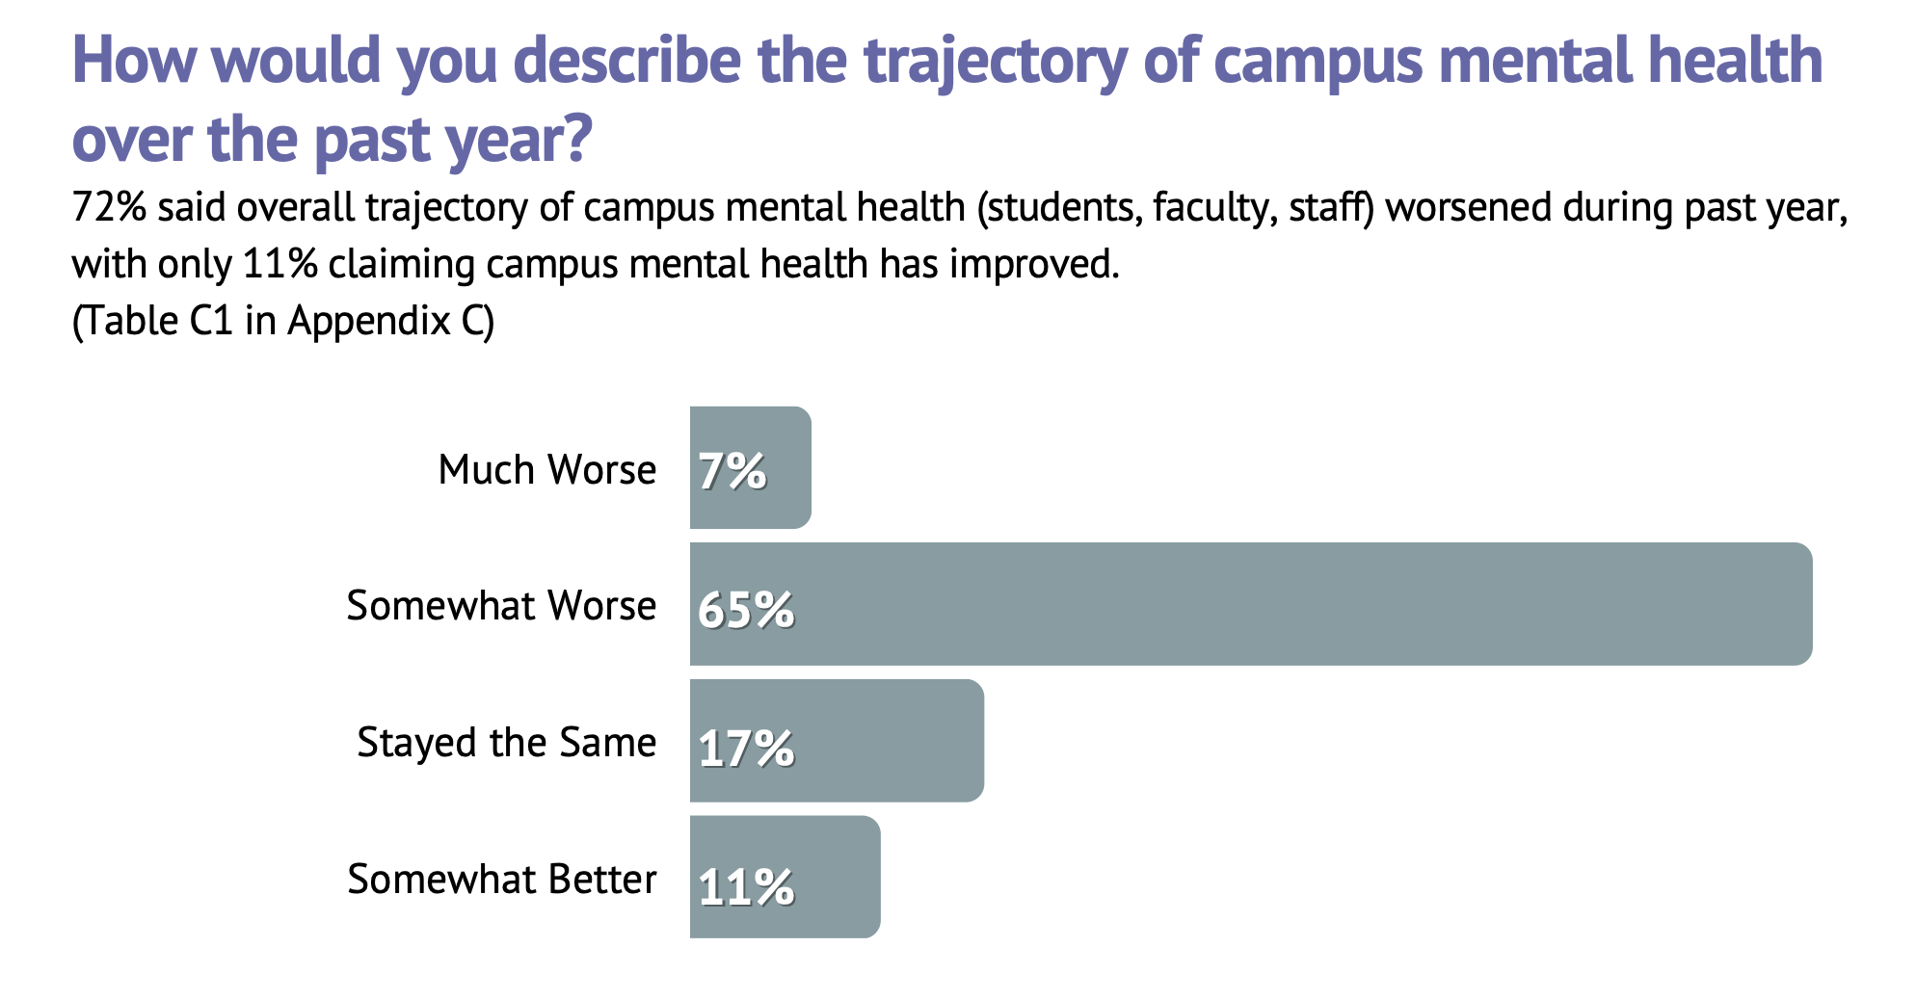The image size is (1916, 1000).
Task: Open the Table C1 in Appendix C reference
Action: 282,321
